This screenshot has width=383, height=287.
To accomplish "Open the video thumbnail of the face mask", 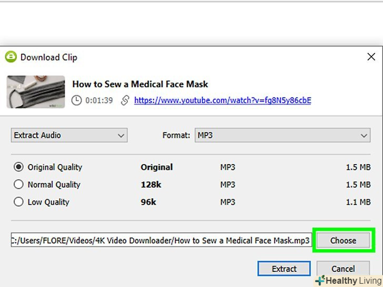I will [x=36, y=92].
